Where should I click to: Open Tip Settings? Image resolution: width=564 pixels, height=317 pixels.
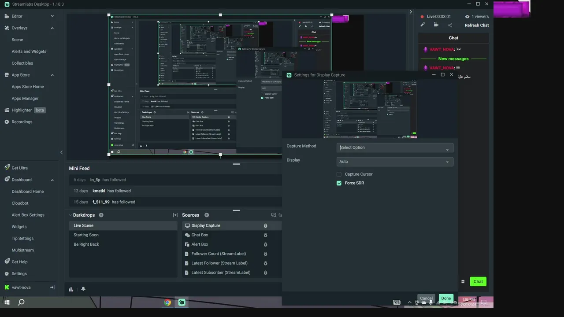coord(22,239)
